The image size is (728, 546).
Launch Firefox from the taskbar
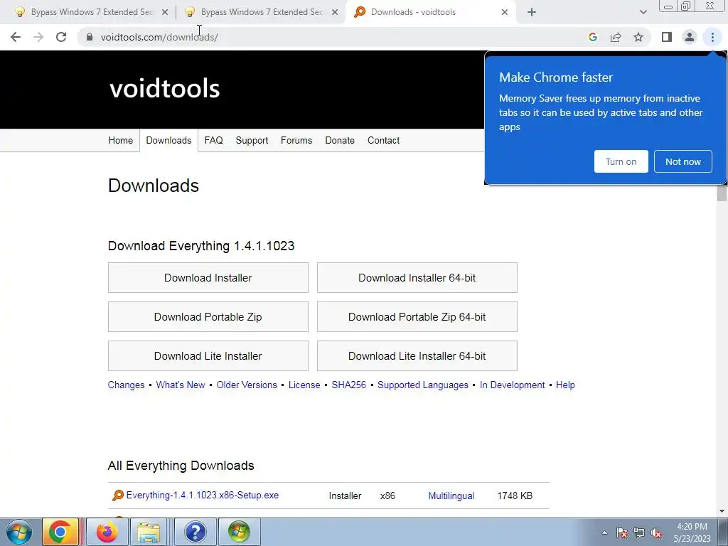[x=107, y=532]
